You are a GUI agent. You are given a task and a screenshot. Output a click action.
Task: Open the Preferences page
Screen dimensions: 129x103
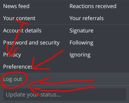[x=18, y=67]
